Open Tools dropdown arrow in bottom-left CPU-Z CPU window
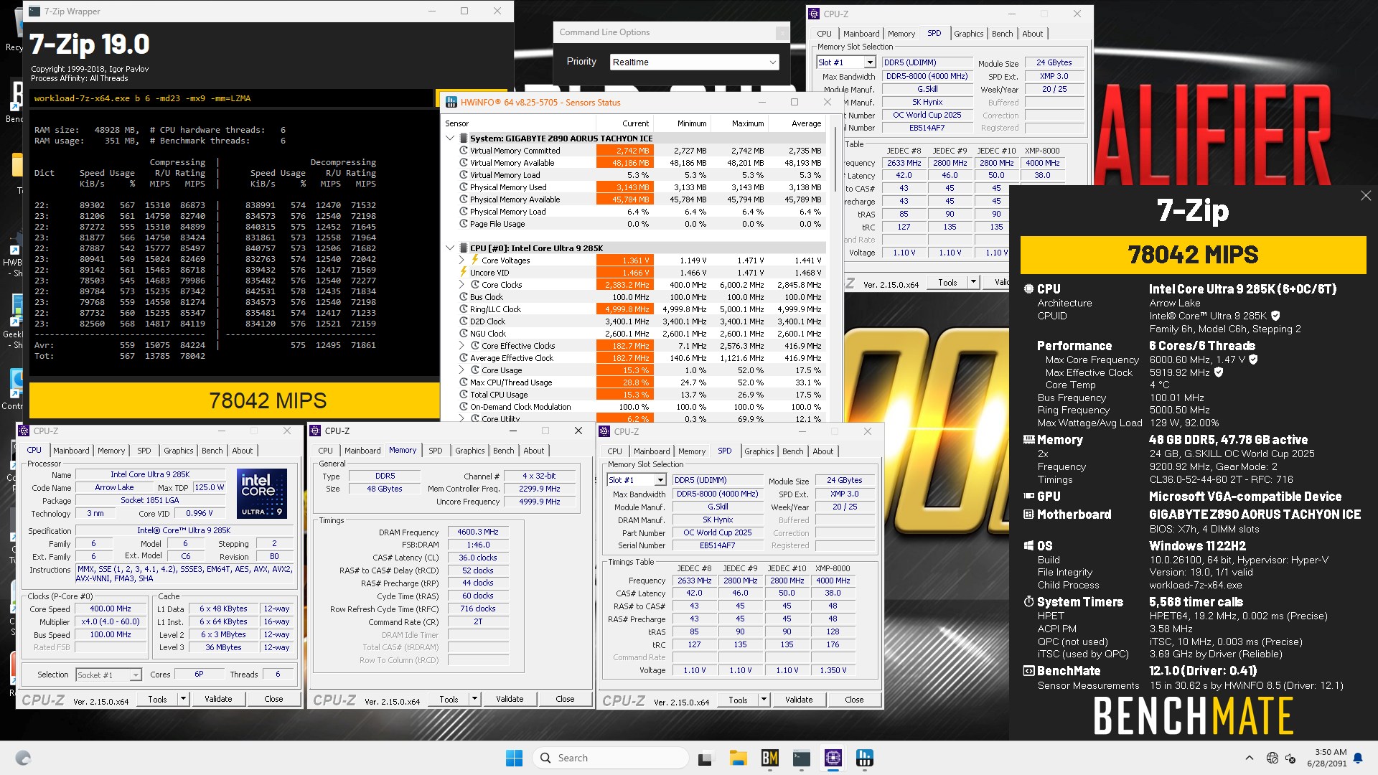Screen dimensions: 1378x775 183,699
